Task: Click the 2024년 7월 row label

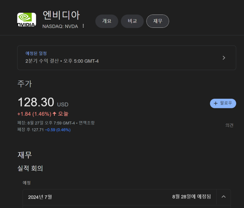Action: 40,197
